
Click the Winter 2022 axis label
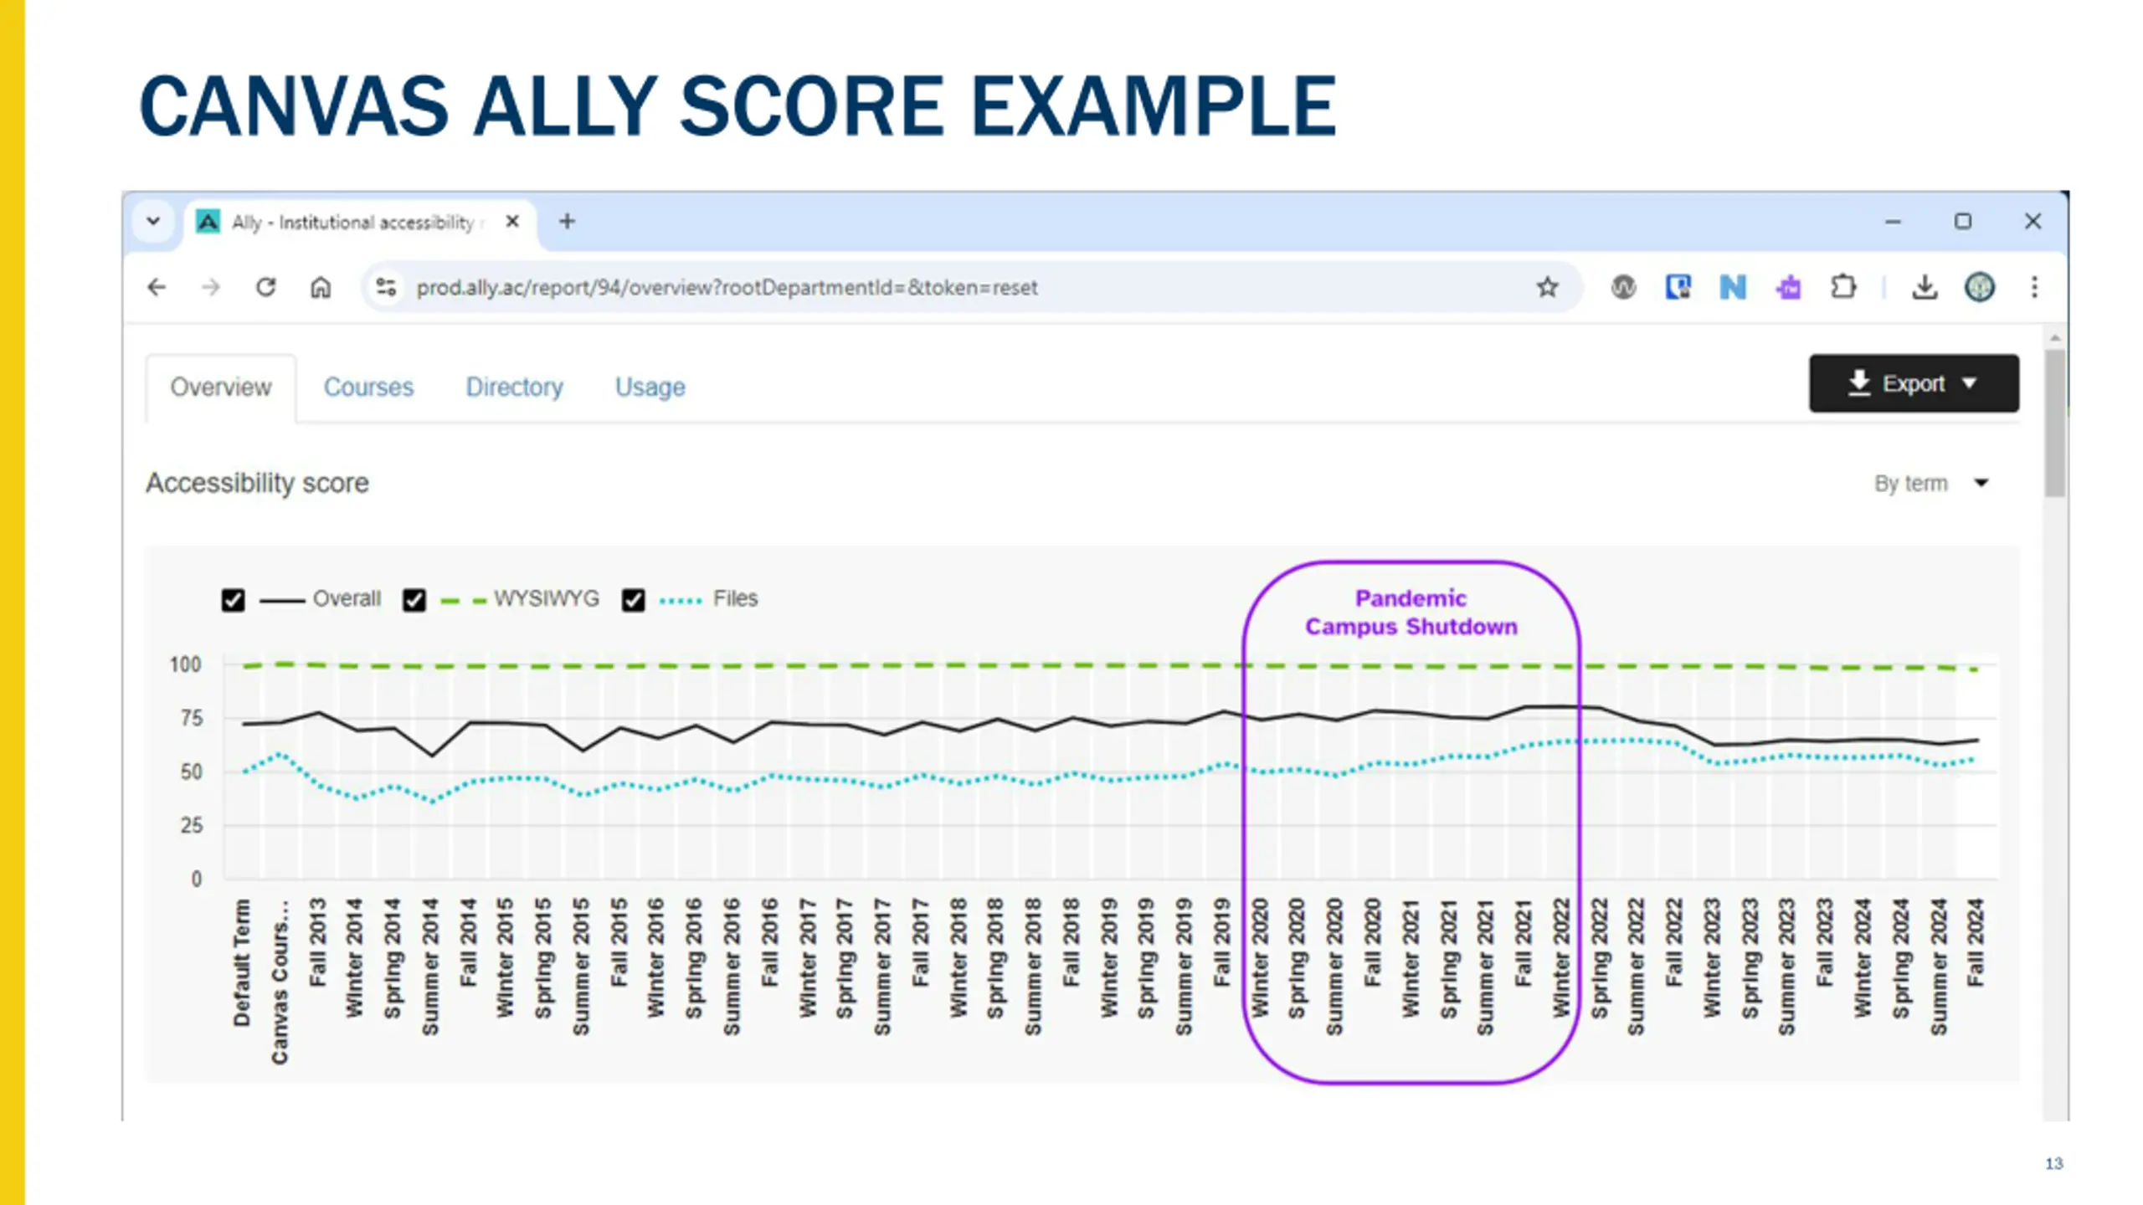coord(1561,958)
